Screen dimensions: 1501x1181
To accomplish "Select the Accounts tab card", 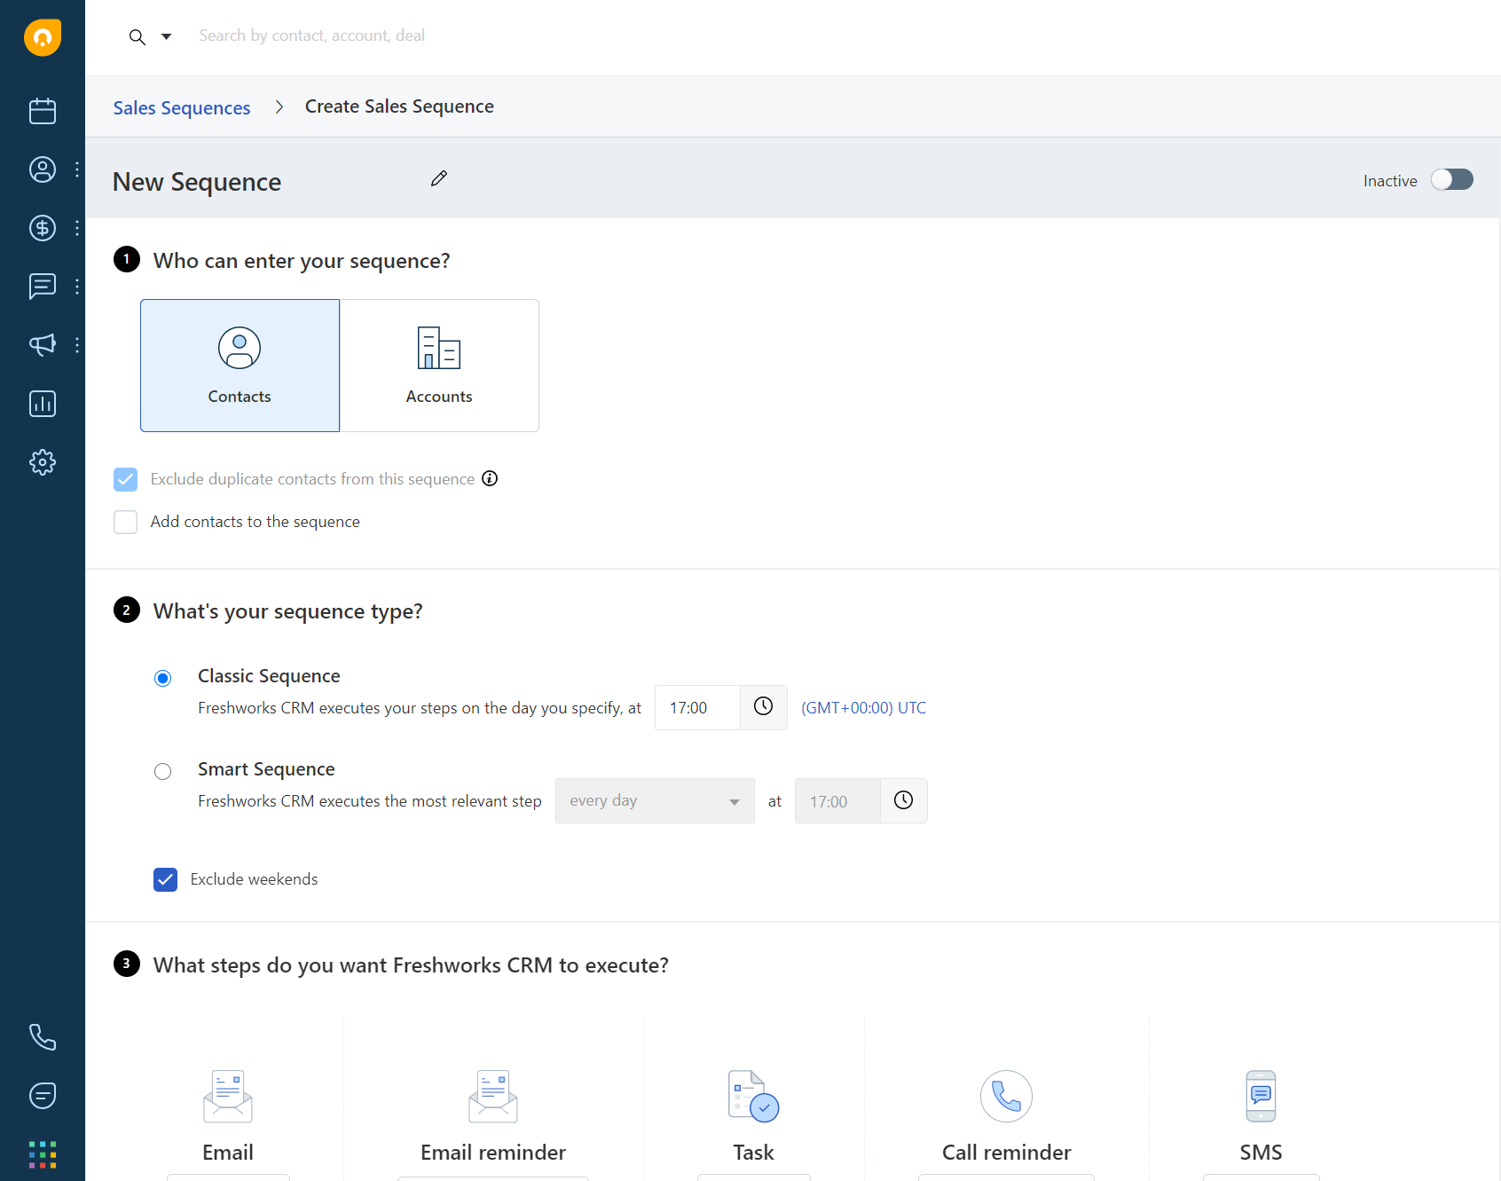I will [x=439, y=366].
